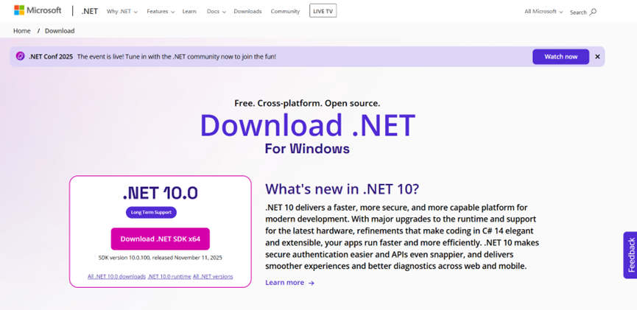Open the Feedback side tab
The height and width of the screenshot is (310, 637).
tap(630, 256)
